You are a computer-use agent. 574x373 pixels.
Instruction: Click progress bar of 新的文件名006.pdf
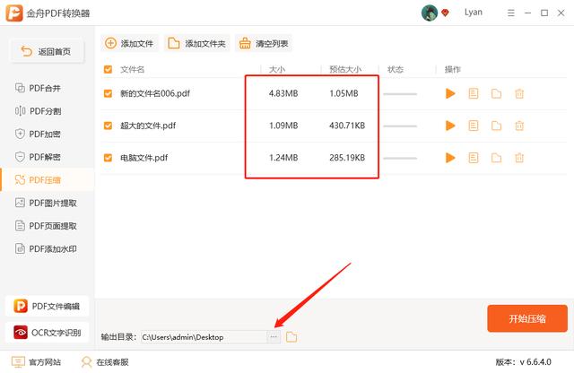[400, 94]
